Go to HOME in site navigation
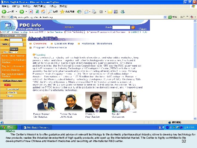Viewport: 197px width, 148px height. pos(6,32)
